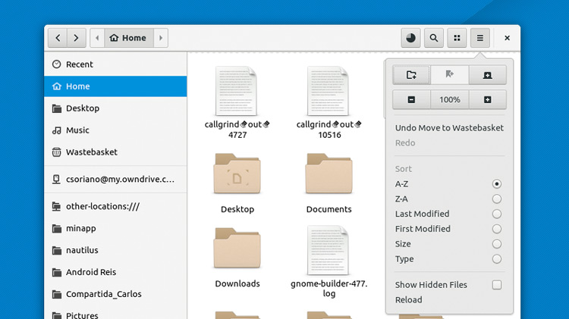Screen dimensions: 569x319
Task: Zoom out with the minus button
Action: click(411, 100)
